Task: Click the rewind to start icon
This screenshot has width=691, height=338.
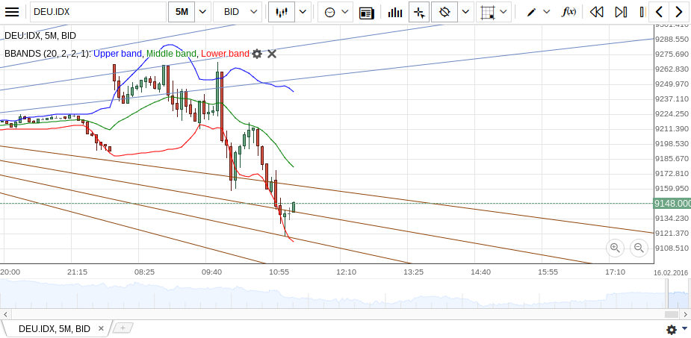Action: coord(596,12)
